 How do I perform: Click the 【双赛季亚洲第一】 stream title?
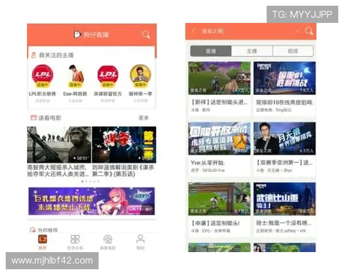284,163
